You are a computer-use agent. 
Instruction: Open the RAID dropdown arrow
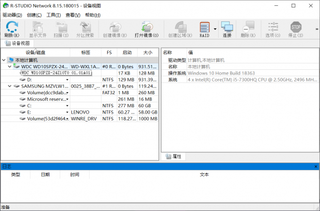coord(215,29)
